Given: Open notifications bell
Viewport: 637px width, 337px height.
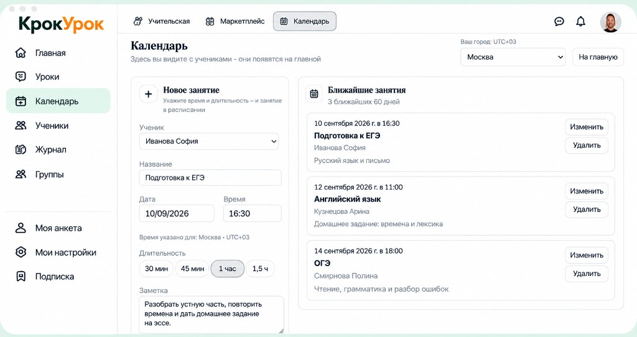Looking at the screenshot, I should click(581, 22).
